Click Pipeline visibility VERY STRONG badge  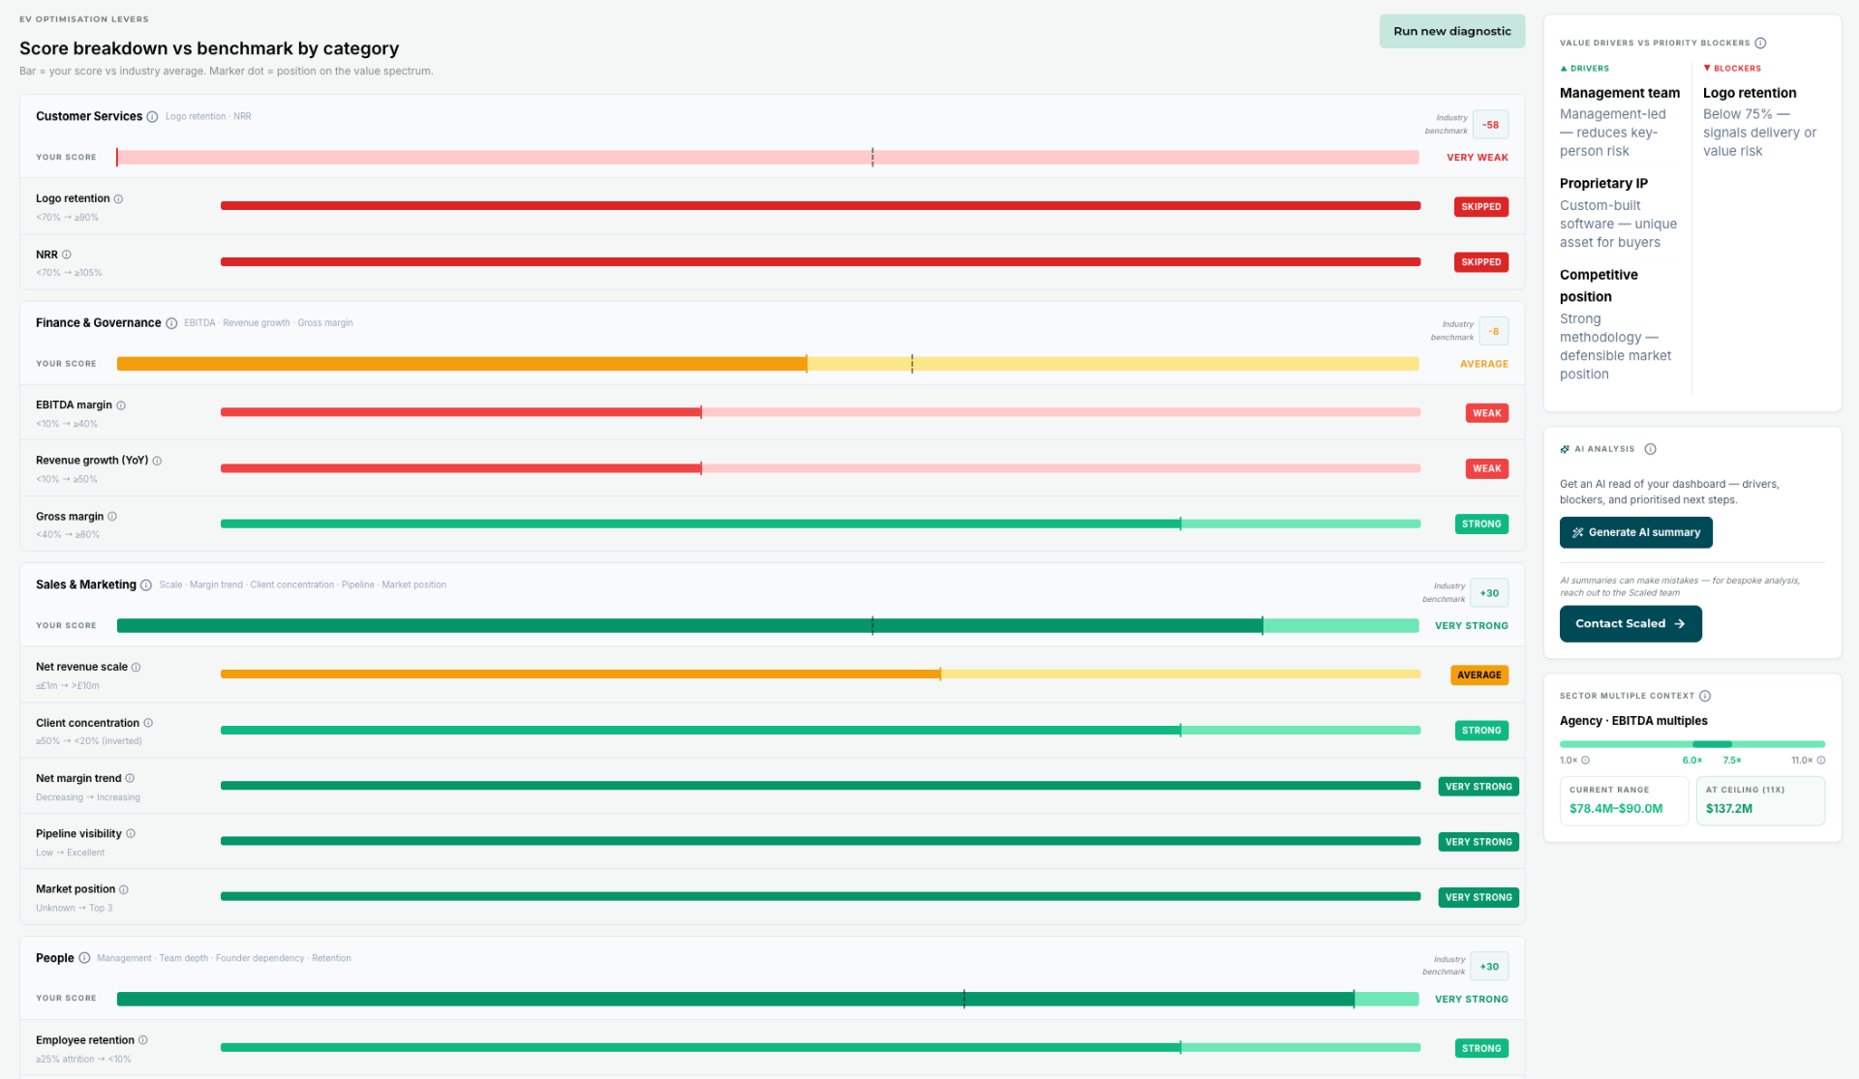click(x=1478, y=842)
